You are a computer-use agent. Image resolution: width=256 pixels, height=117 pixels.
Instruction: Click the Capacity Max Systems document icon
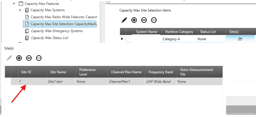pyautogui.click(x=27, y=10)
